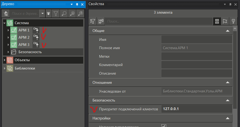Expand the Объекты tree node
The width and height of the screenshot is (240, 127).
5,60
